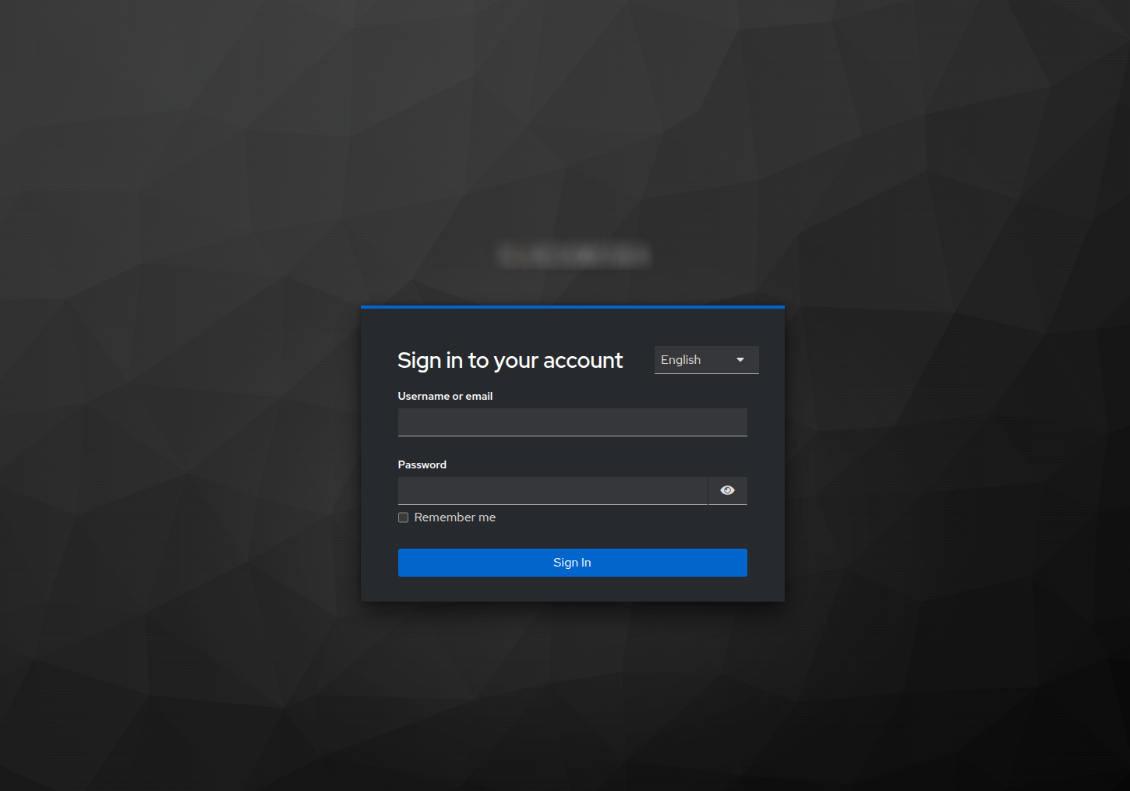Screen dimensions: 1130x791
Task: Click the blurred logo above the login card
Action: [573, 254]
